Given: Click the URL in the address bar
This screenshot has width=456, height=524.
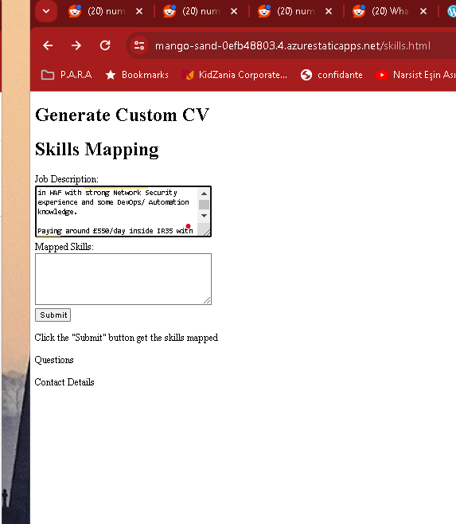Looking at the screenshot, I should 293,45.
